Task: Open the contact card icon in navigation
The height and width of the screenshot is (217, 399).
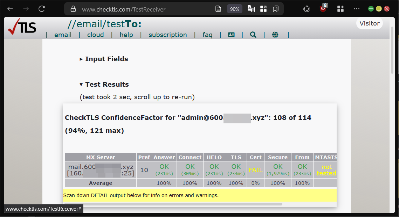Action: (231, 35)
